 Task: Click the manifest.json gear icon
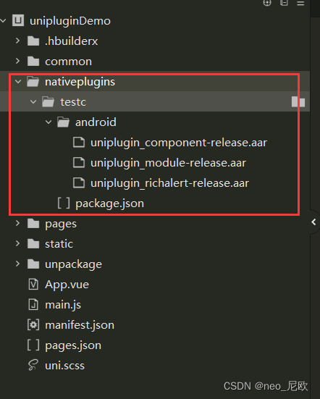point(33,325)
